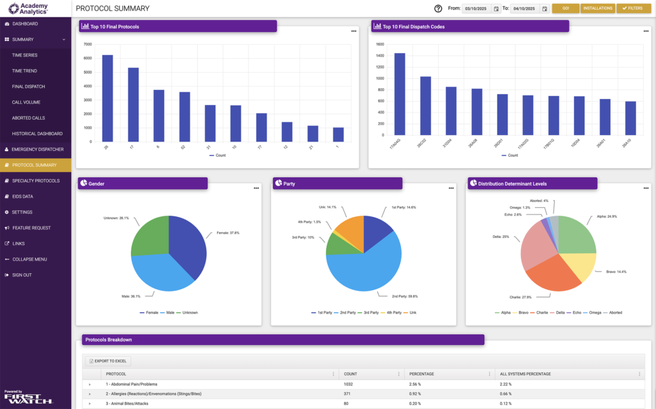Open the From date calendar picker icon
The image size is (656, 409).
coord(496,9)
